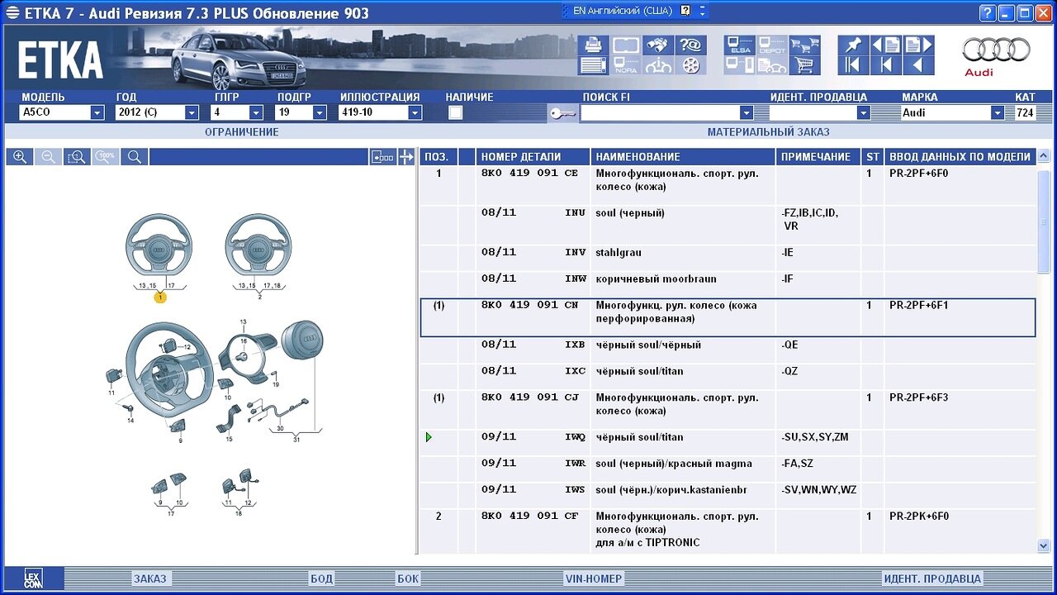Open the МАРКА dropdown Audi
Viewport: 1057px width, 595px height.
(x=952, y=113)
